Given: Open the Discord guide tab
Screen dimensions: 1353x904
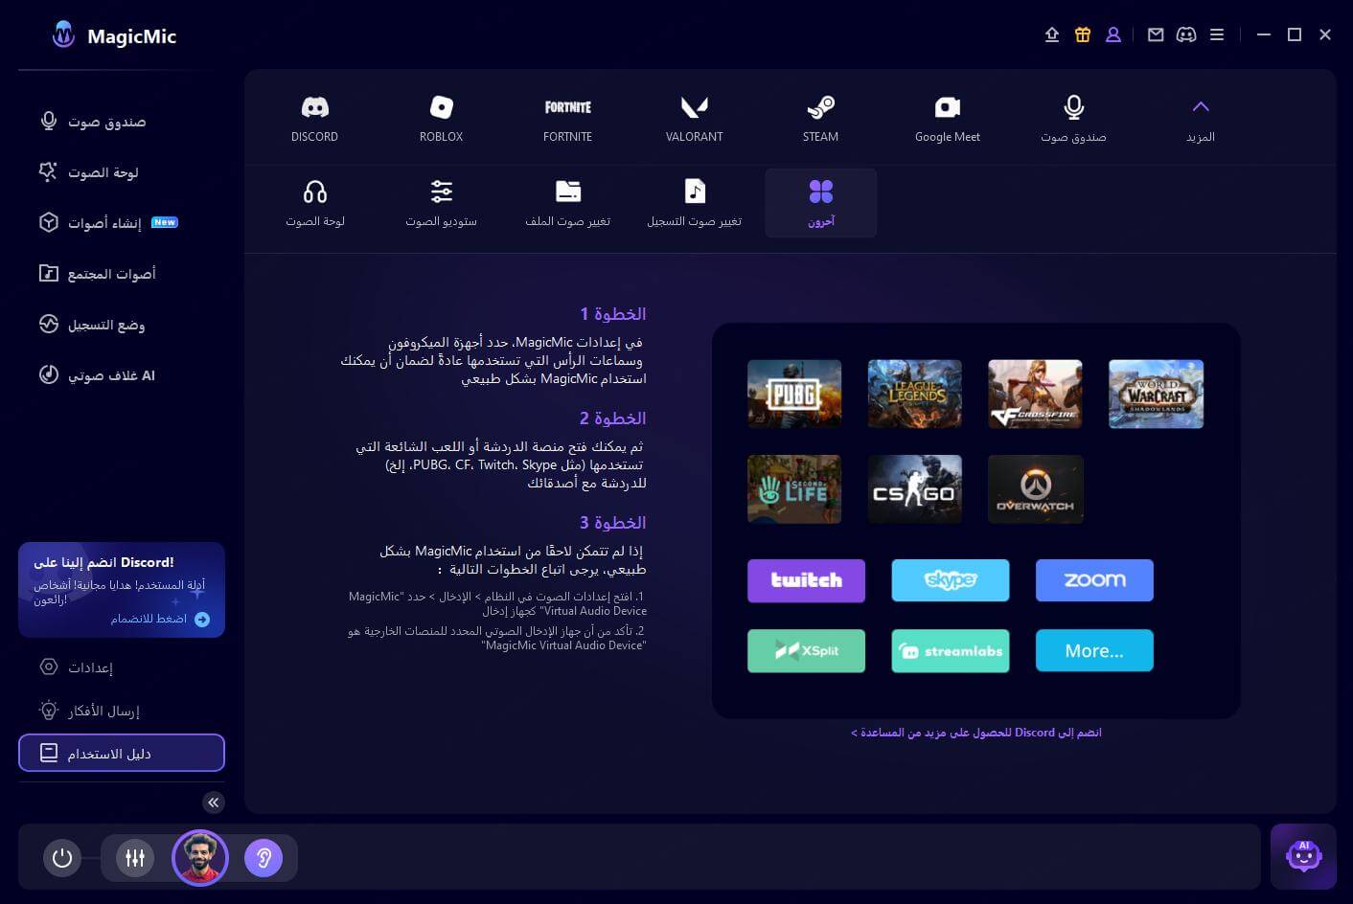Looking at the screenshot, I should coord(314,119).
